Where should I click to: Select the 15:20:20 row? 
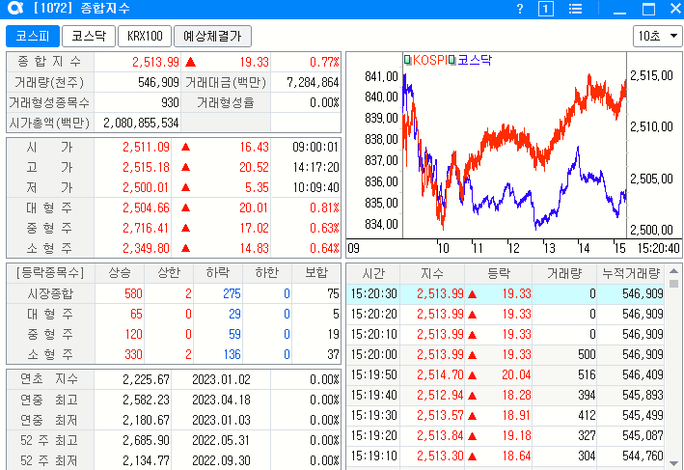point(506,315)
